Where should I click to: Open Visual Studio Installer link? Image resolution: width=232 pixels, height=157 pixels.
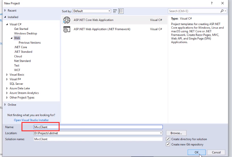click(x=31, y=120)
